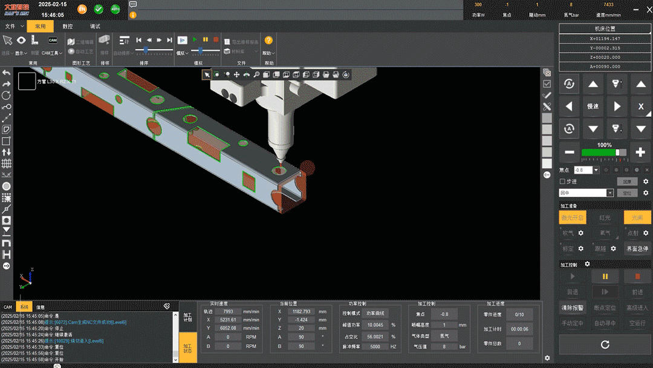Image resolution: width=653 pixels, height=368 pixels.
Task: Enable the 步进 checkbox
Action: [x=562, y=182]
